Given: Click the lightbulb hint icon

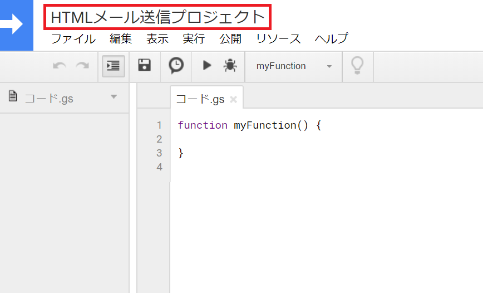Looking at the screenshot, I should tap(357, 66).
